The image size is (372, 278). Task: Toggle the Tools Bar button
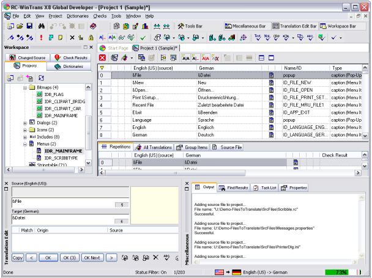coord(190,26)
